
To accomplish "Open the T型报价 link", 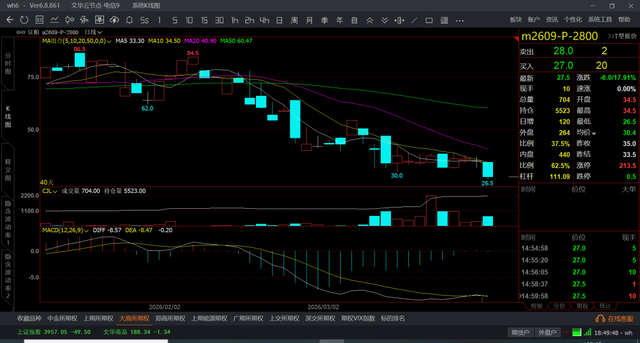I will click(622, 36).
